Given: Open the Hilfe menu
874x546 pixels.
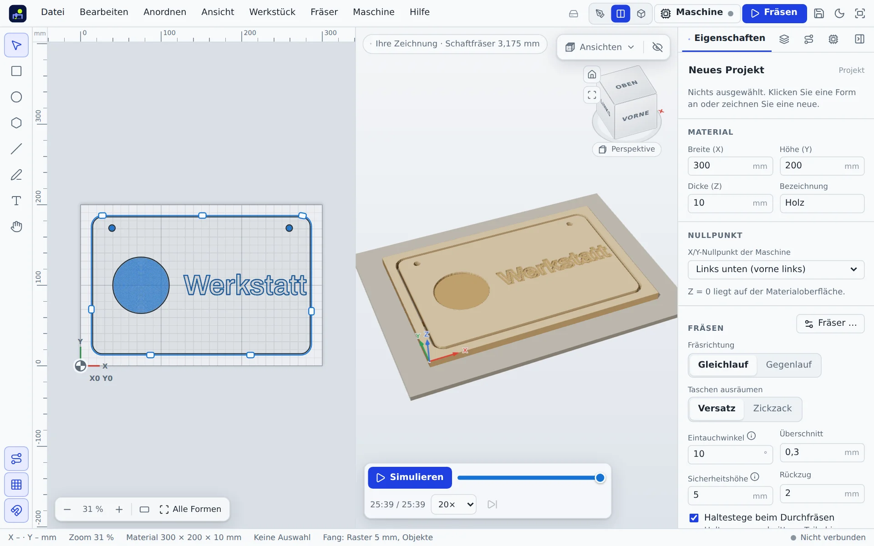Looking at the screenshot, I should (x=420, y=12).
